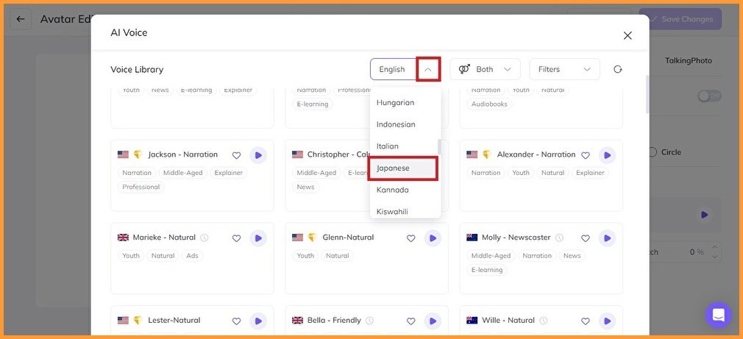The width and height of the screenshot is (743, 339).
Task: Favorite the Glenn-Natural voice
Action: pos(410,238)
